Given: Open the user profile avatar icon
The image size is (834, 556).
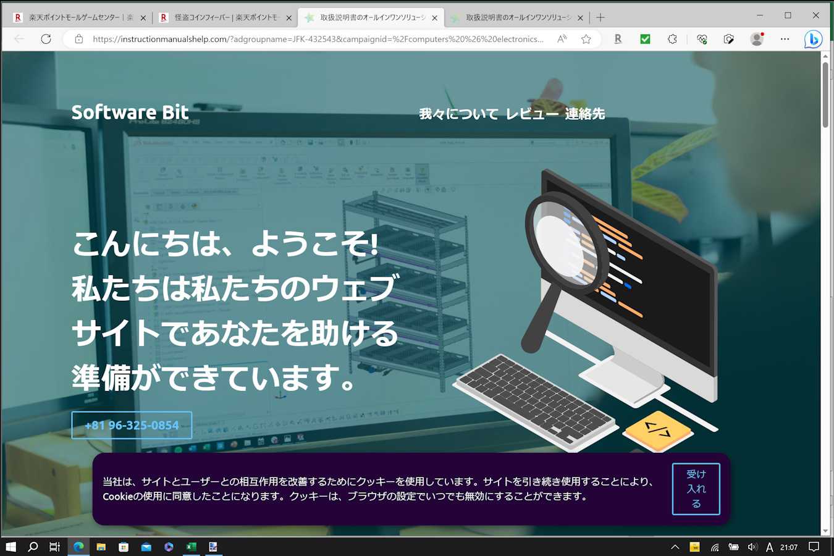Looking at the screenshot, I should click(x=757, y=39).
